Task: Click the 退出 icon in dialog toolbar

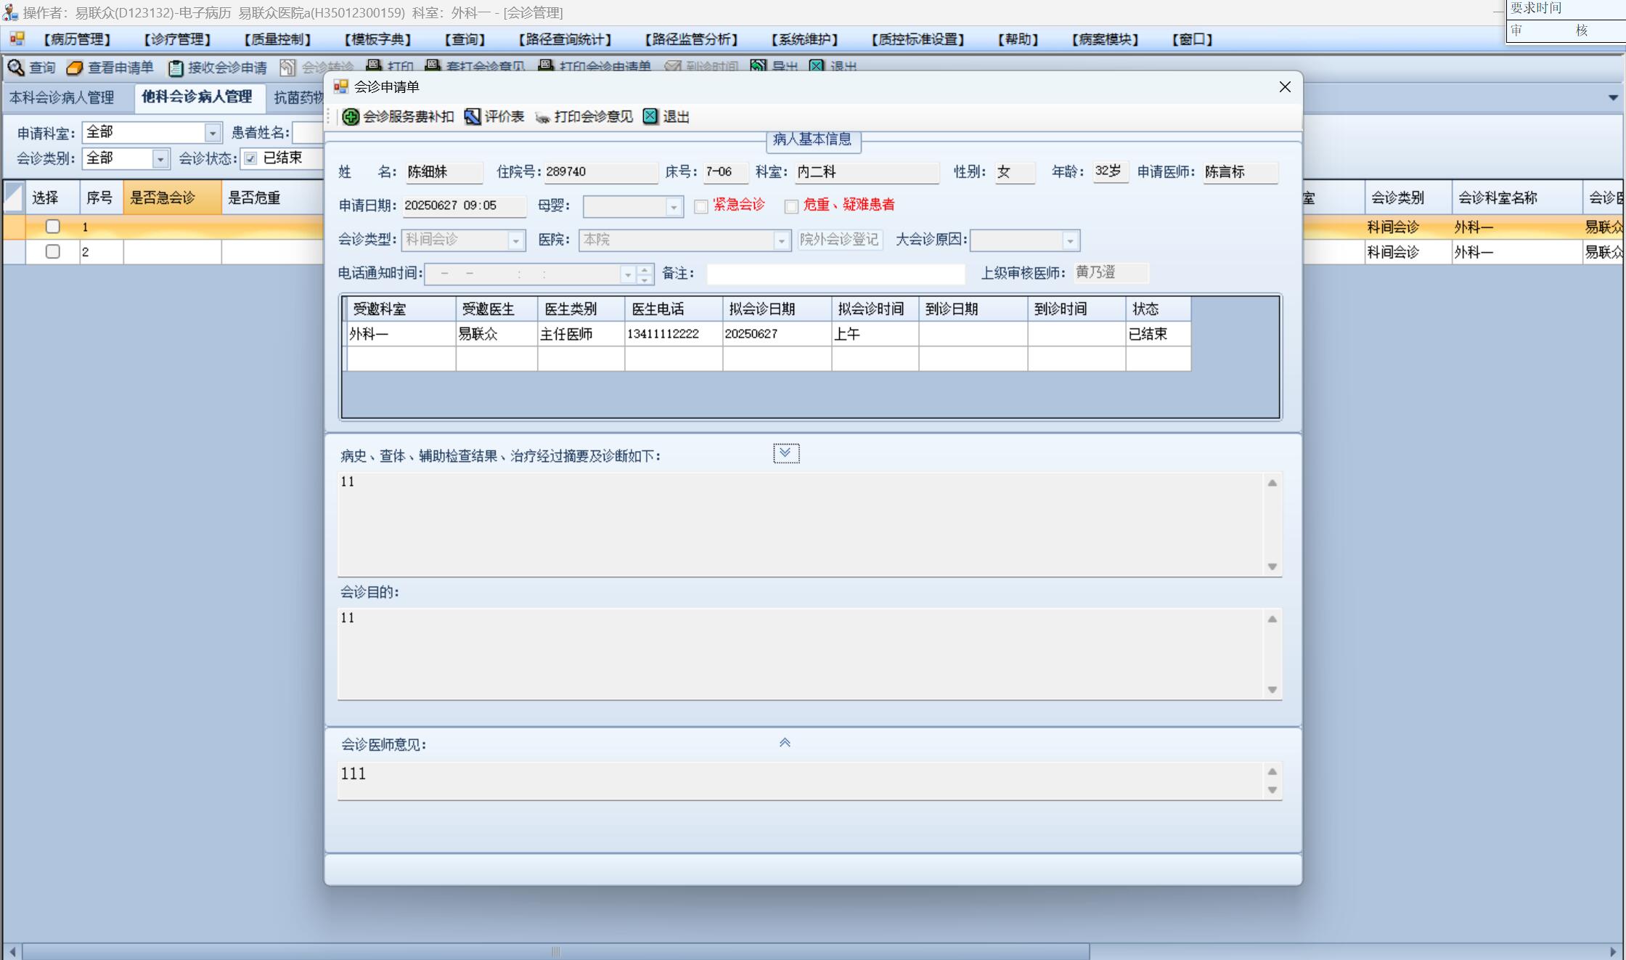Action: (x=651, y=117)
